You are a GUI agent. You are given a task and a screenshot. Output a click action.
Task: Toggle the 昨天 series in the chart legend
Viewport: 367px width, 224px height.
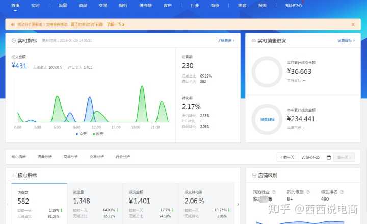coord(97,134)
